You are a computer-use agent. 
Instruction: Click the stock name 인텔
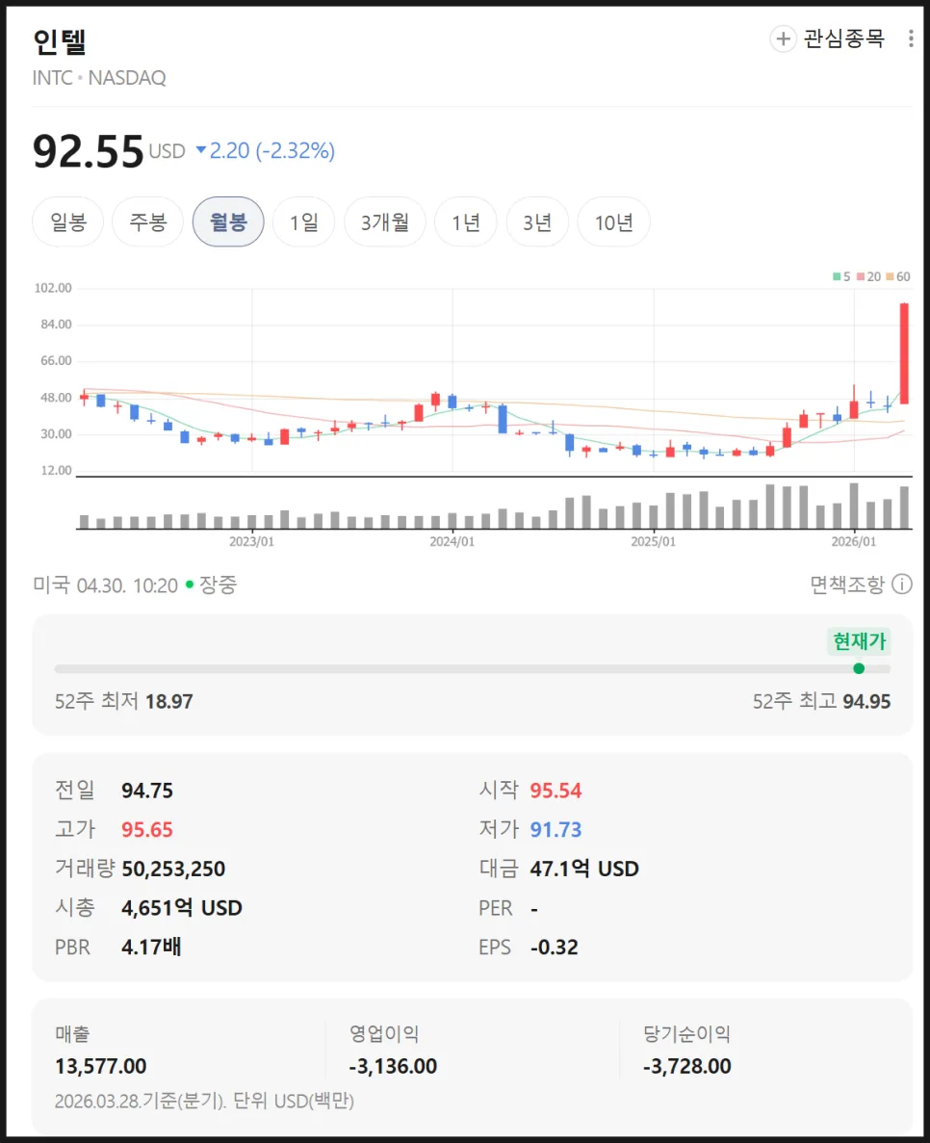[60, 41]
